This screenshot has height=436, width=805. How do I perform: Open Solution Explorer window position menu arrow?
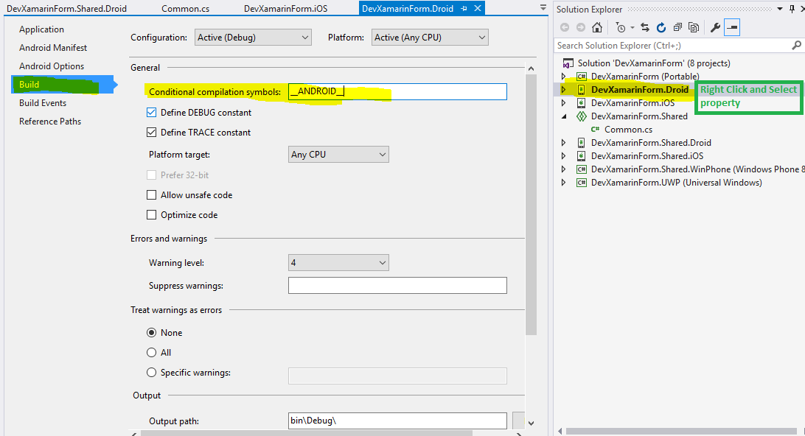pos(780,10)
